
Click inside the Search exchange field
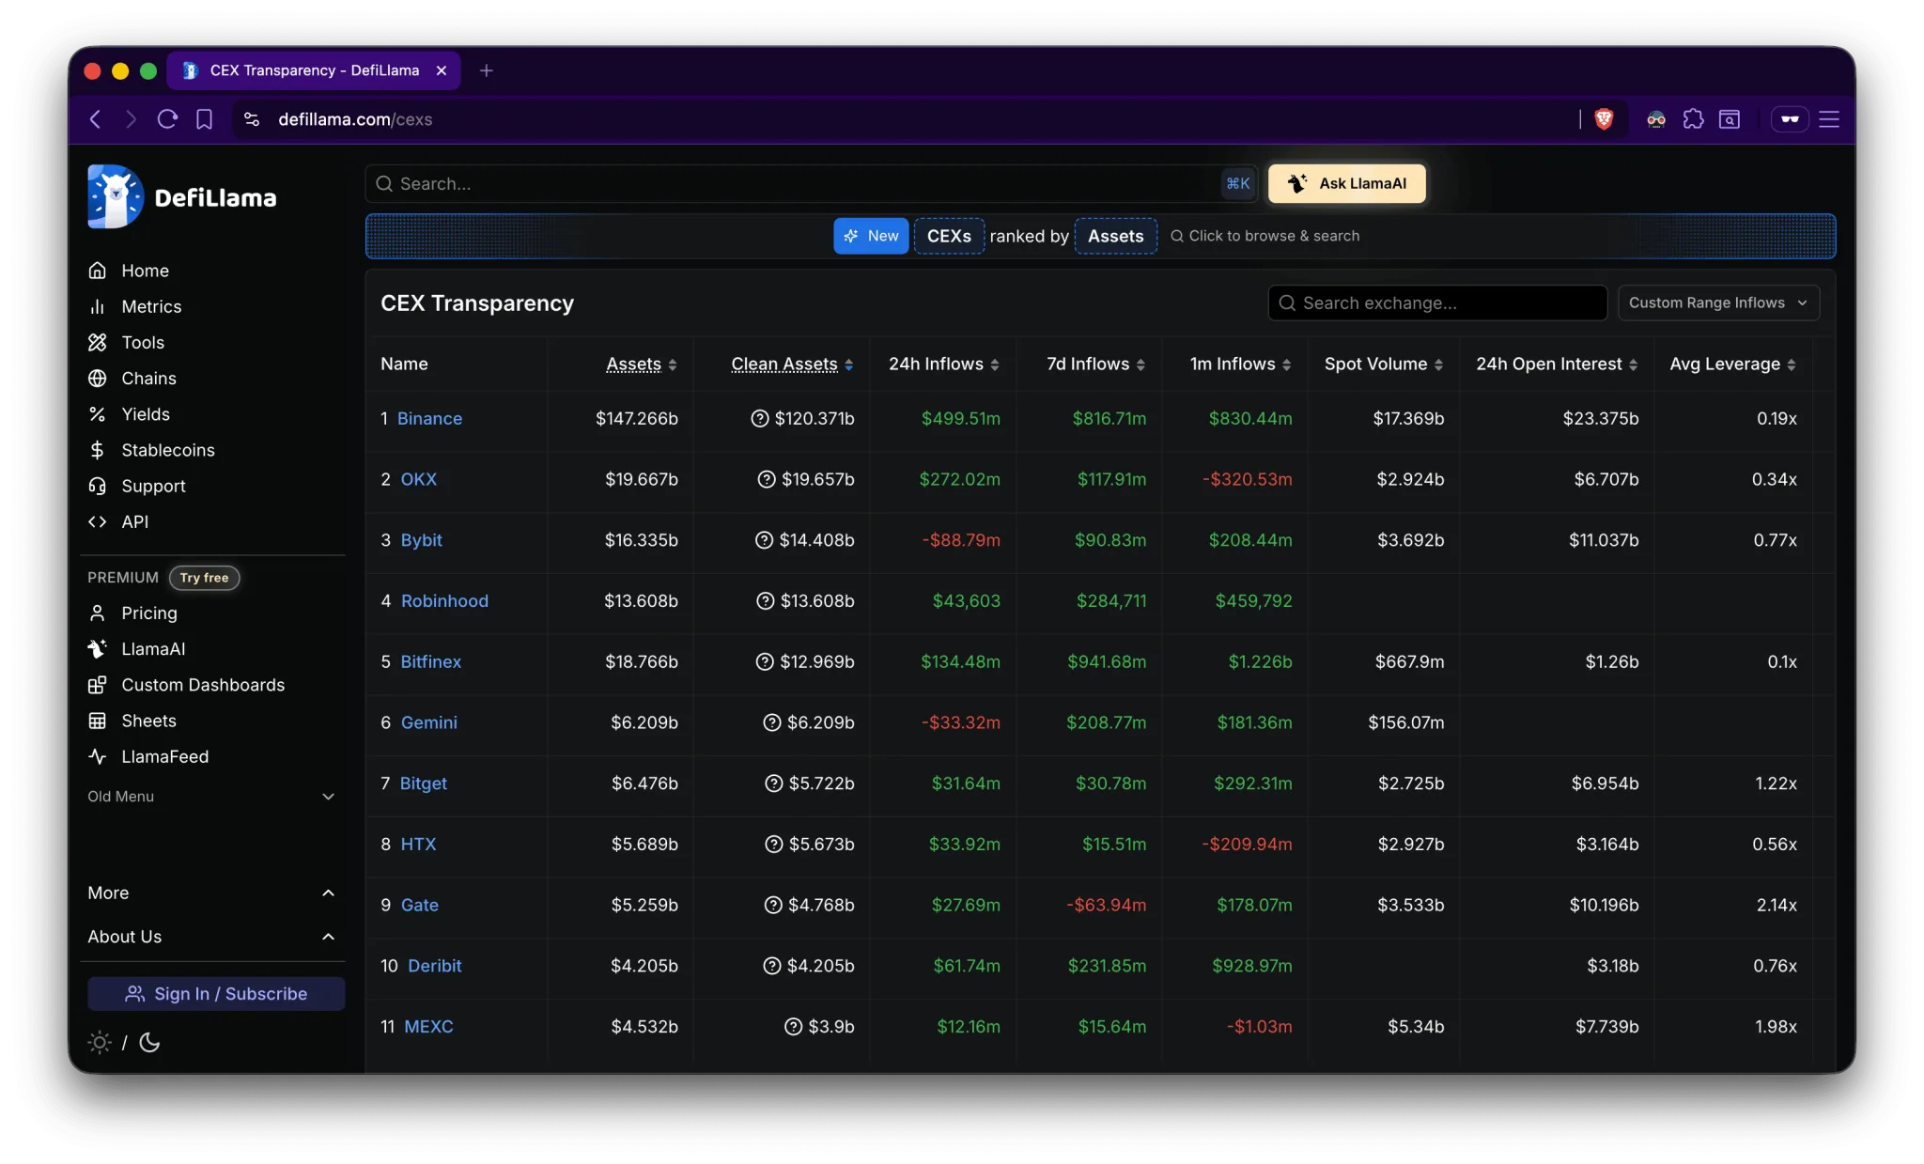pos(1437,303)
